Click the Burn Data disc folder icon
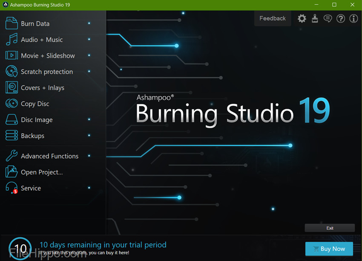Screen dimensions: 362x261 pyautogui.click(x=11, y=23)
